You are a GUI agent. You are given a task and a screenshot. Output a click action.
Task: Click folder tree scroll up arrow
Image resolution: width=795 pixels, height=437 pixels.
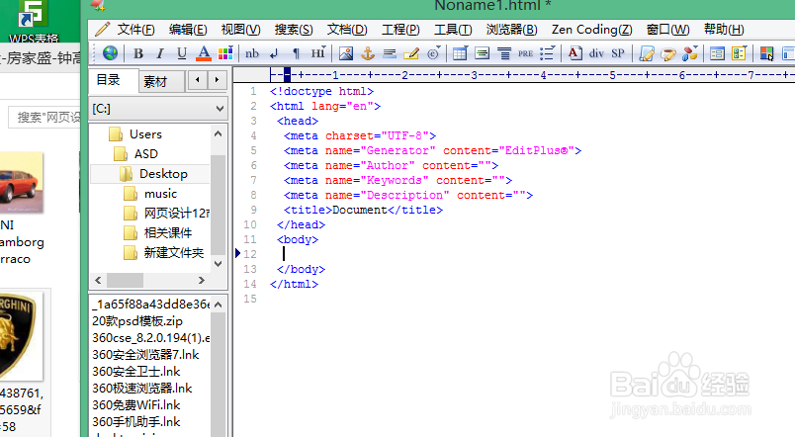point(218,133)
